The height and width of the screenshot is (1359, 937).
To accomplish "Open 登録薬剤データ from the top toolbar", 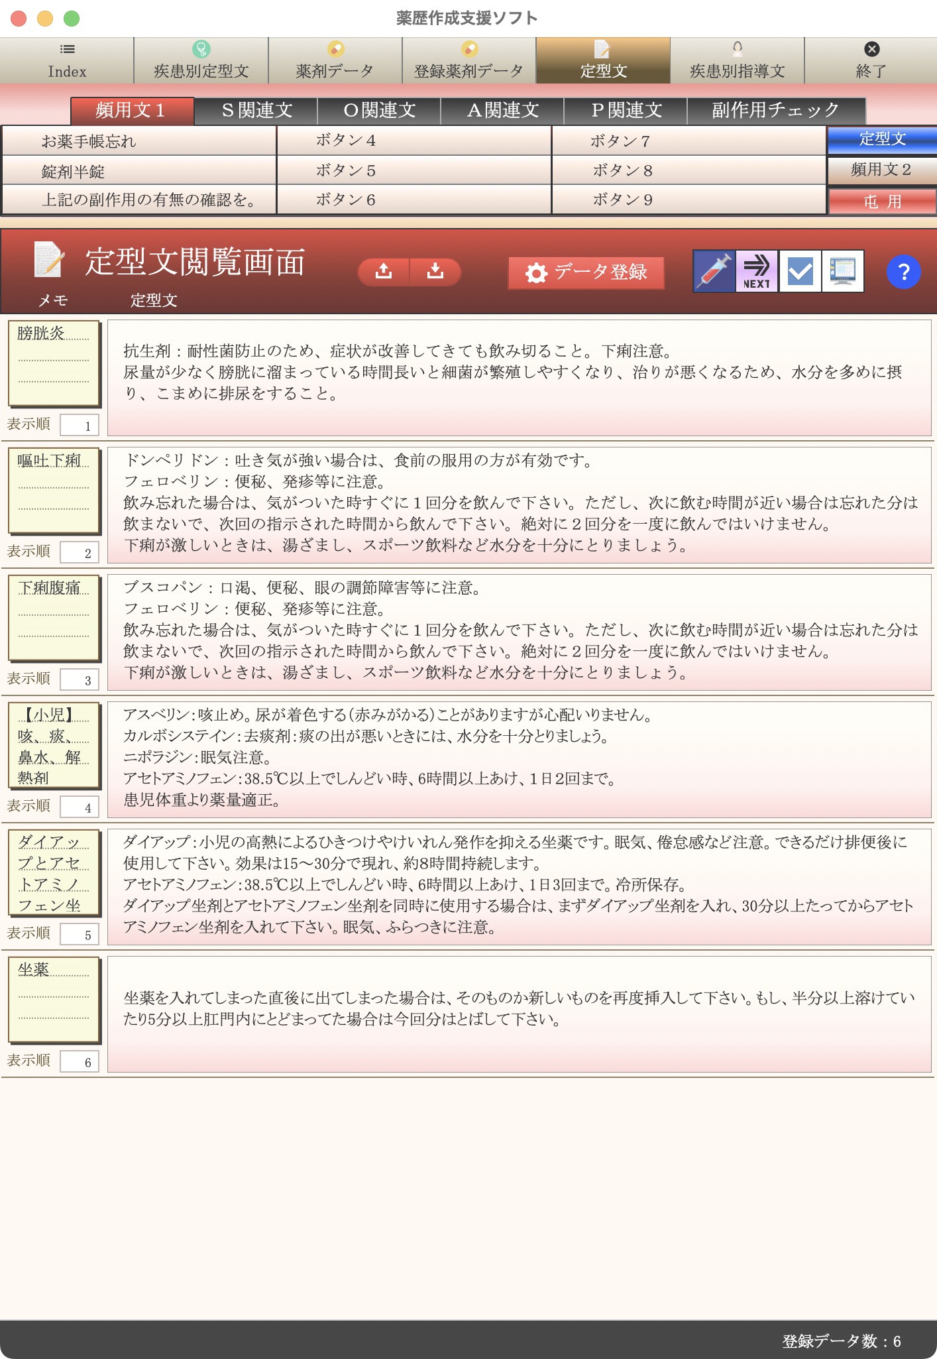I will (x=469, y=60).
